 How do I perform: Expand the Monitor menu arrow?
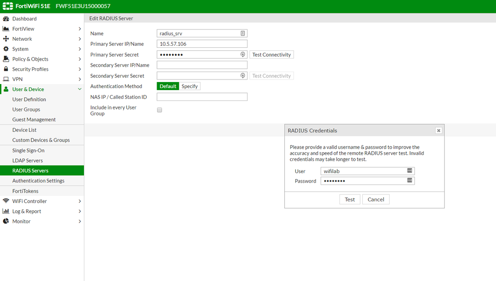pos(80,221)
